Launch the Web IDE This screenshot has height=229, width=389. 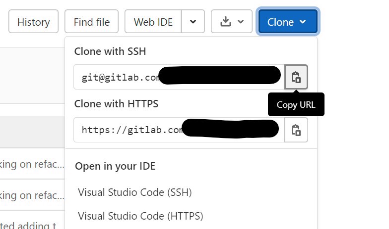tap(153, 22)
